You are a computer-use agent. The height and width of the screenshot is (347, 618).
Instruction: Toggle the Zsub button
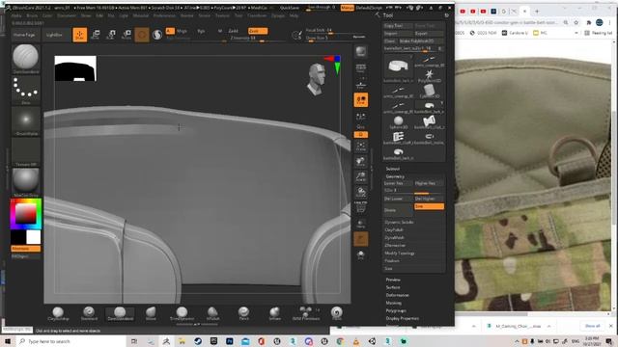coord(258,31)
